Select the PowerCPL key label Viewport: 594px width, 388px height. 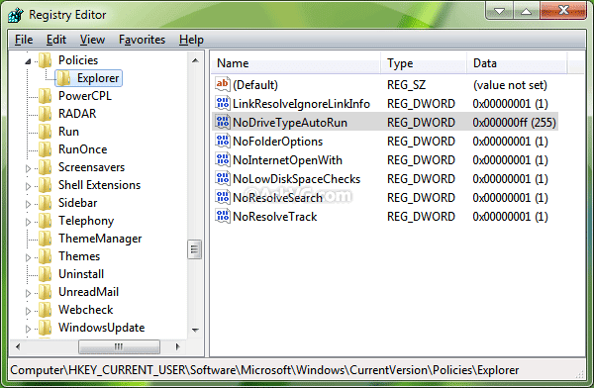click(85, 96)
